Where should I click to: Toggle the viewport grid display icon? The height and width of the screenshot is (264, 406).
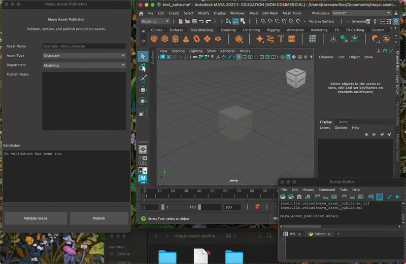tap(239, 57)
